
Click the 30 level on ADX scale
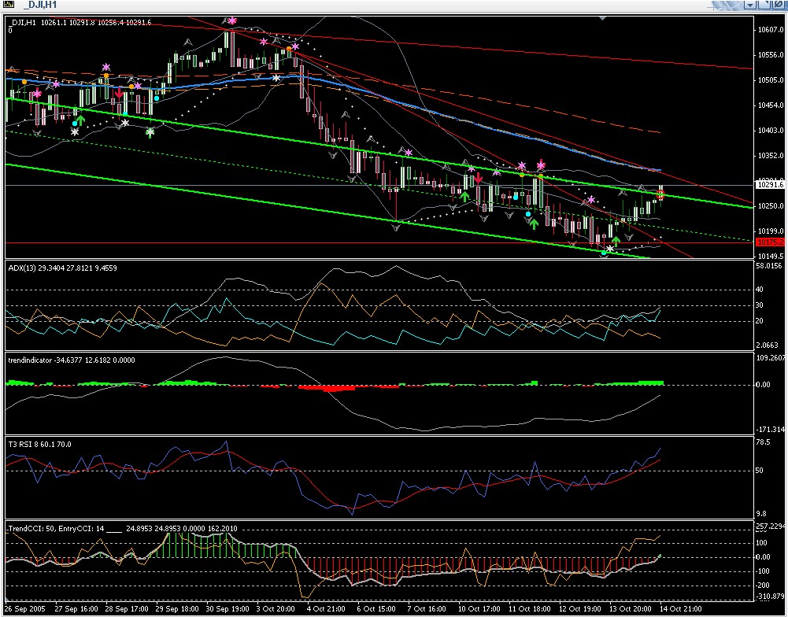[x=760, y=305]
